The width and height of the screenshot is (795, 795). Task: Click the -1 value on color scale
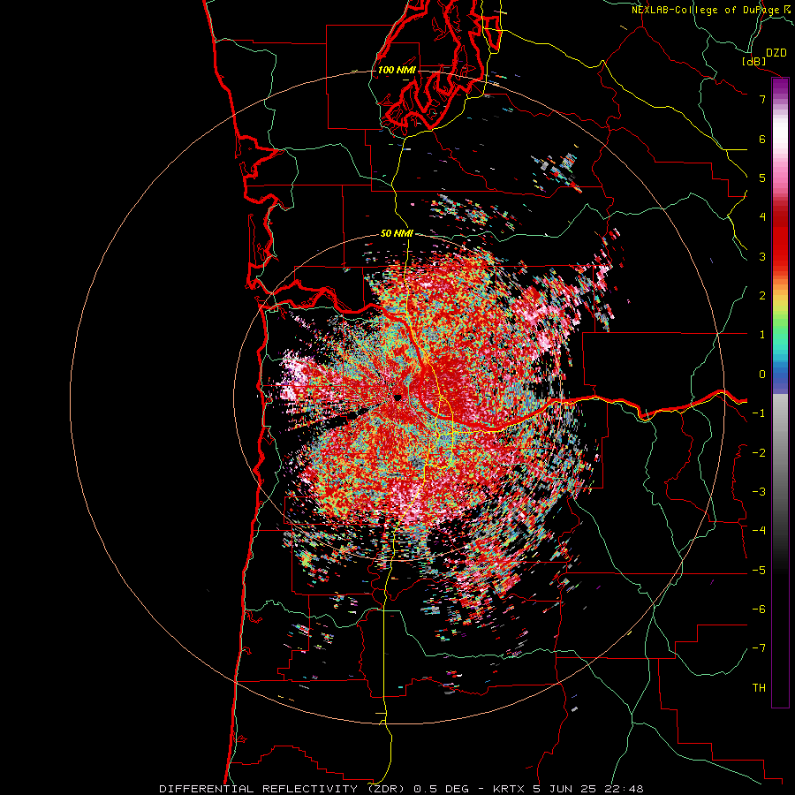(x=759, y=413)
